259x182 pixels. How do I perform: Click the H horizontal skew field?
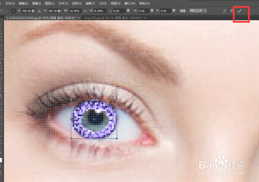[x=143, y=11]
